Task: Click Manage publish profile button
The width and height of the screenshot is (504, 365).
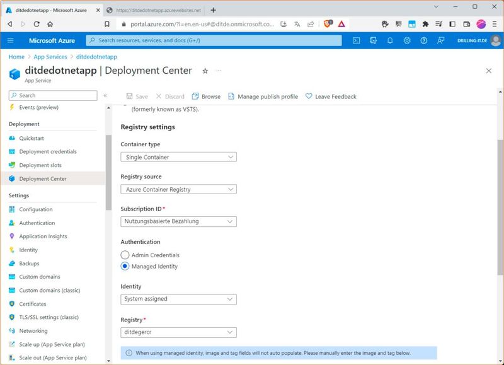Action: (263, 96)
